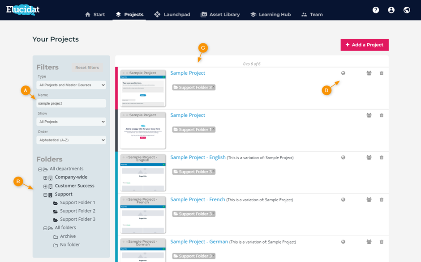Open collaborators icon for Sample Project - English
The height and width of the screenshot is (262, 421).
[369, 157]
